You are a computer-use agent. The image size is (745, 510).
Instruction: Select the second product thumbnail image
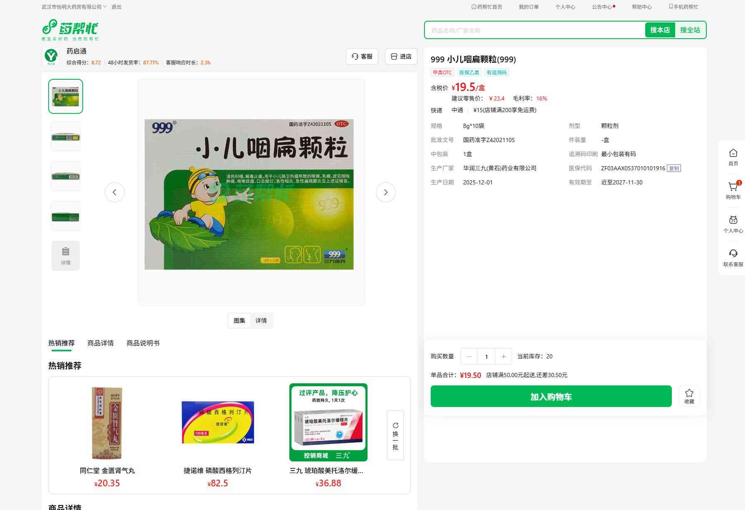tap(66, 136)
